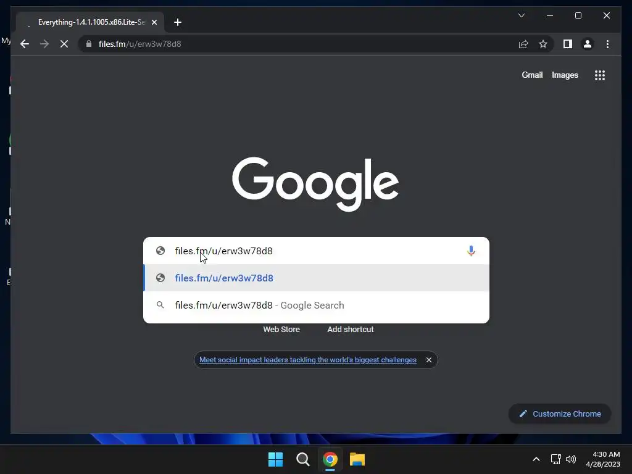Image resolution: width=632 pixels, height=474 pixels.
Task: Open social impact leaders promo link
Action: [x=307, y=360]
